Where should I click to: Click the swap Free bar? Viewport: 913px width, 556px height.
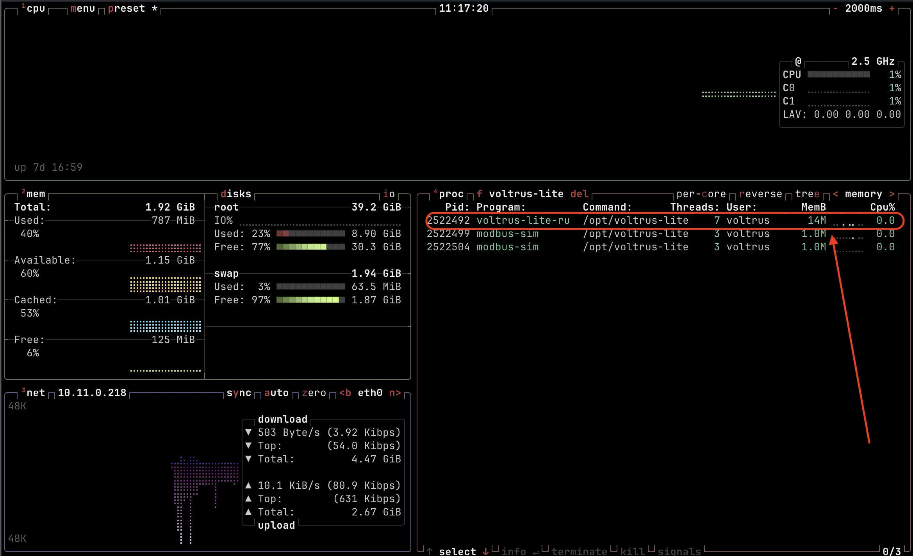pos(311,300)
